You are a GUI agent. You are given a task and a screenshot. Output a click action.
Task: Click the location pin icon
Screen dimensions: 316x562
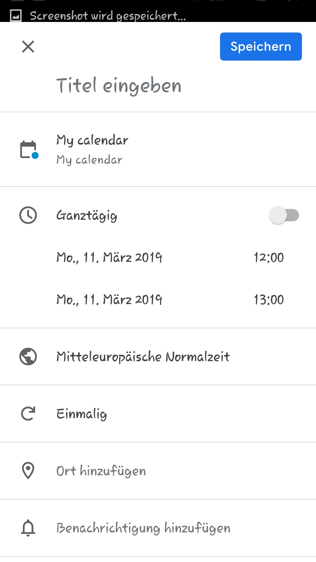click(28, 471)
